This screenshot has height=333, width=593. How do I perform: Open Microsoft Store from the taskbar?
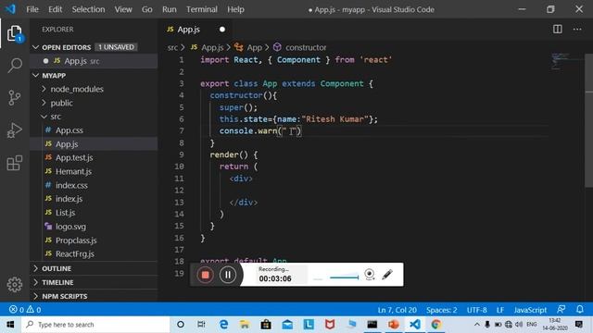[x=266, y=325]
